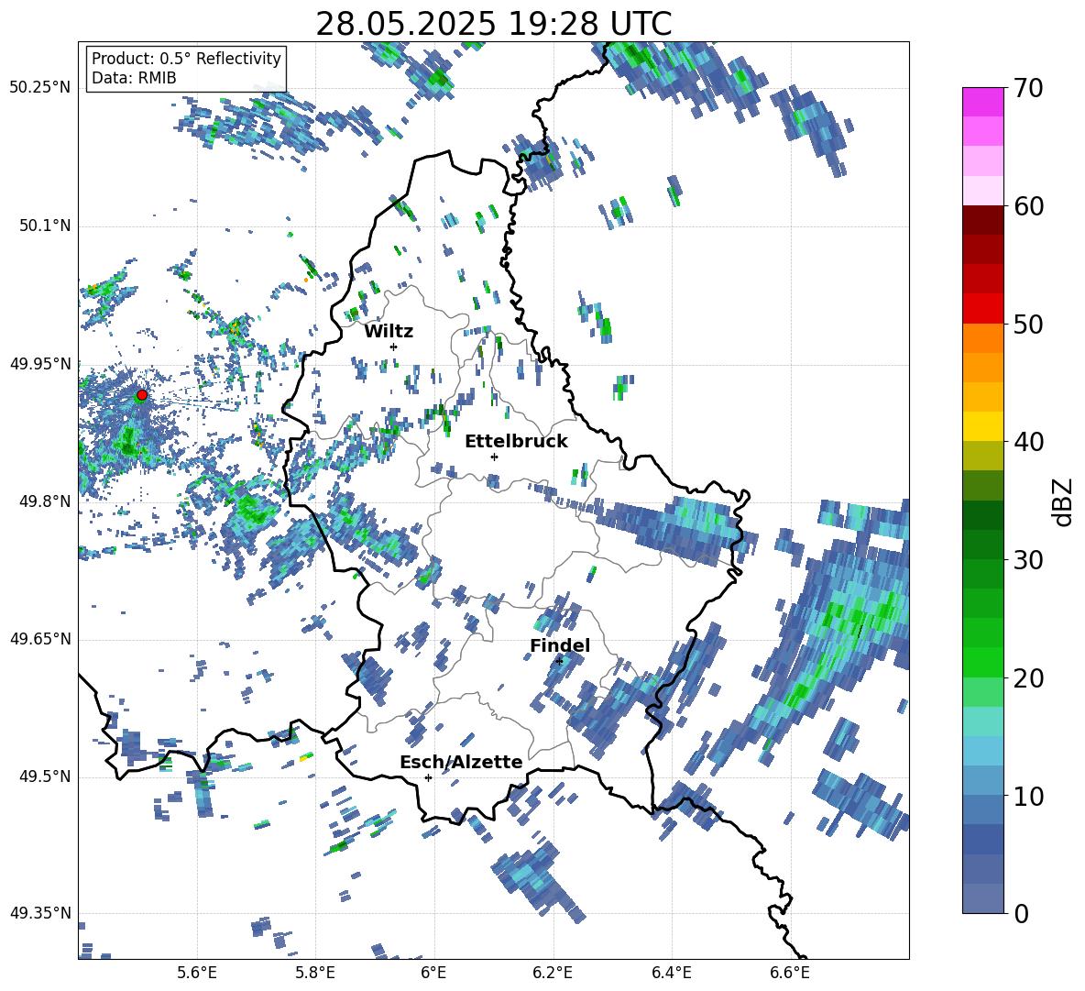Click the Findel station cross marker
The width and height of the screenshot is (1085, 991).
coord(559,661)
